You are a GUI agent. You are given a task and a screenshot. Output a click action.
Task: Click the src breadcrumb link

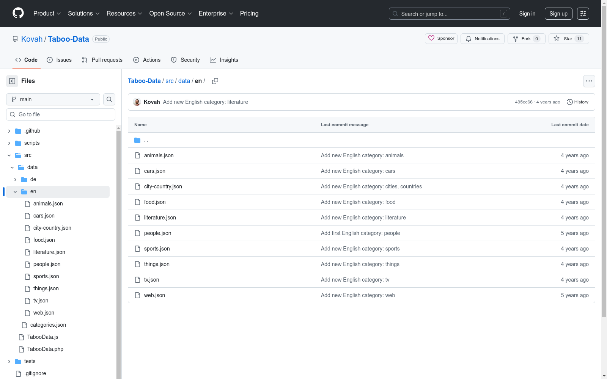click(x=170, y=81)
